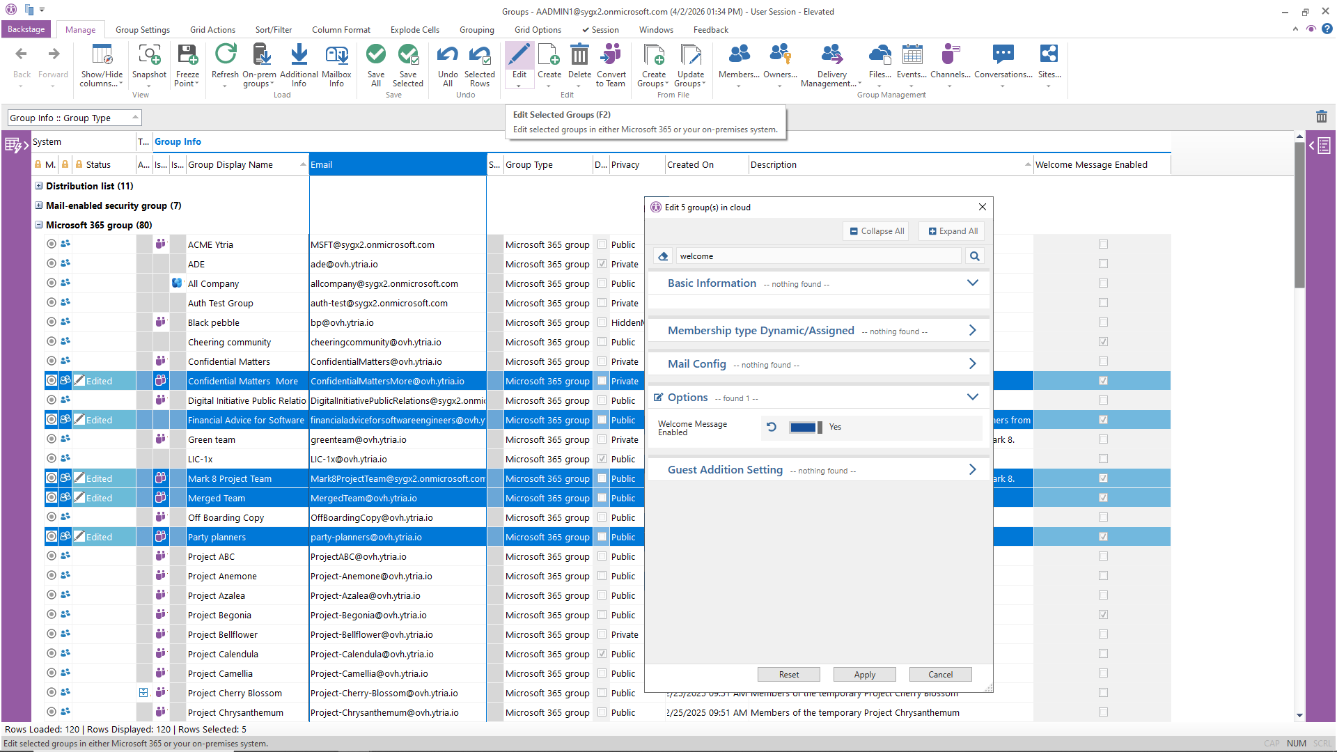The width and height of the screenshot is (1337, 752).
Task: Click Save All checkmark icon
Action: pos(375,55)
